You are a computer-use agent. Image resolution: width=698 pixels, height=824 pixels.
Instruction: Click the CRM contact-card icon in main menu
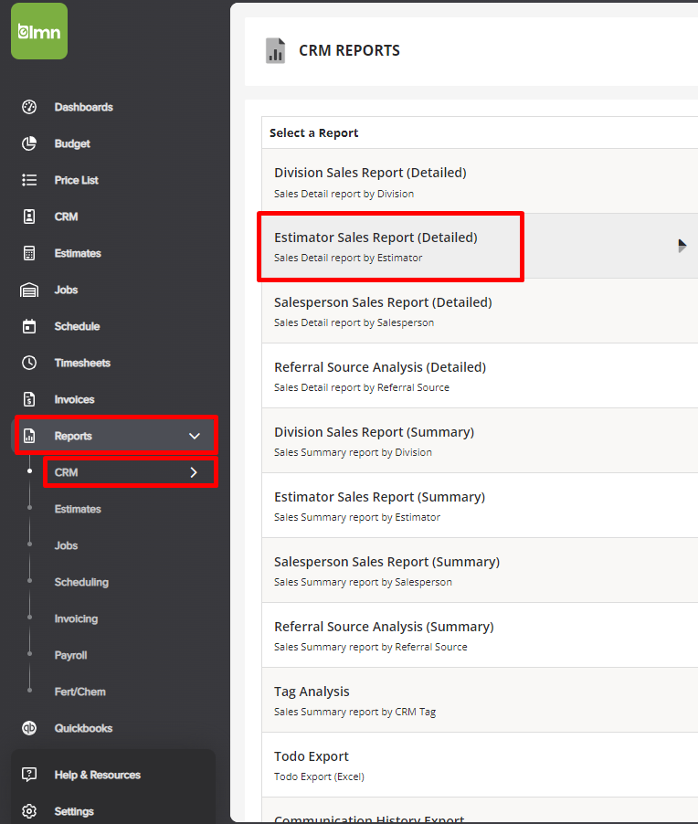pos(29,217)
